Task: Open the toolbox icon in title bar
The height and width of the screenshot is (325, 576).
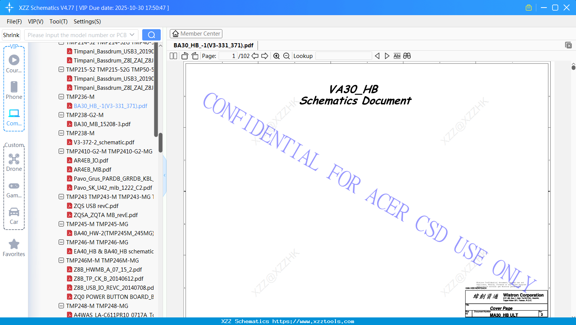Action: [x=529, y=8]
